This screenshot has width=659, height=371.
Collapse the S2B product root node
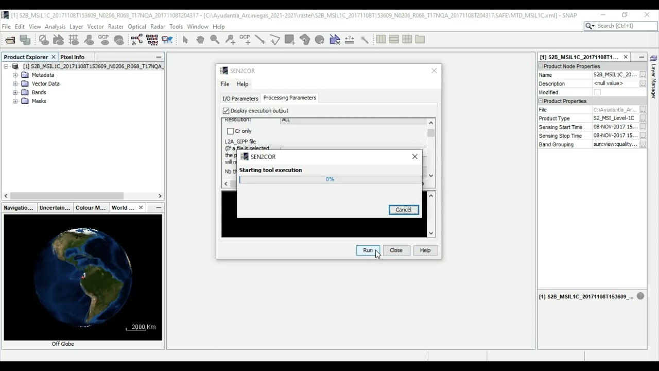tap(6, 66)
